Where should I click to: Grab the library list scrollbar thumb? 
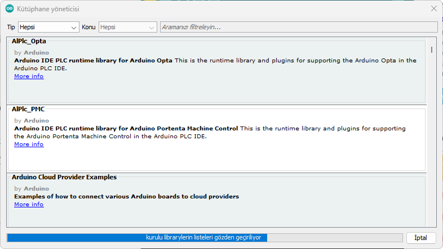(432, 49)
